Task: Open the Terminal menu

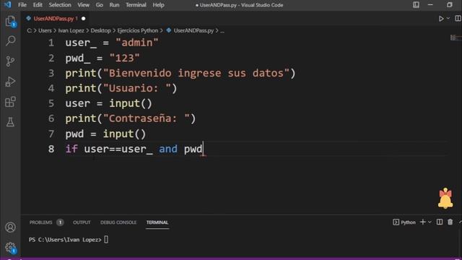Action: pyautogui.click(x=136, y=5)
